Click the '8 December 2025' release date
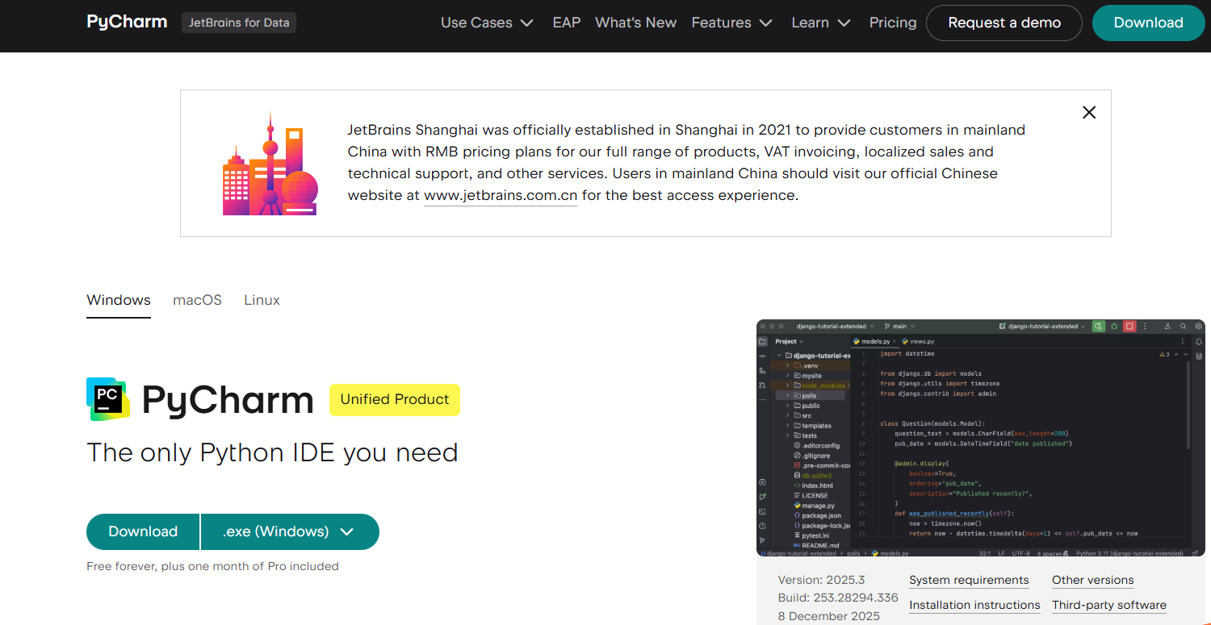 coord(829,616)
